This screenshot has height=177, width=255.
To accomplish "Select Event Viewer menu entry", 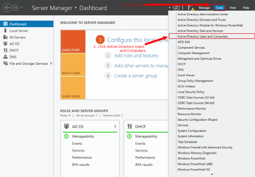I will pyautogui.click(x=186, y=75).
